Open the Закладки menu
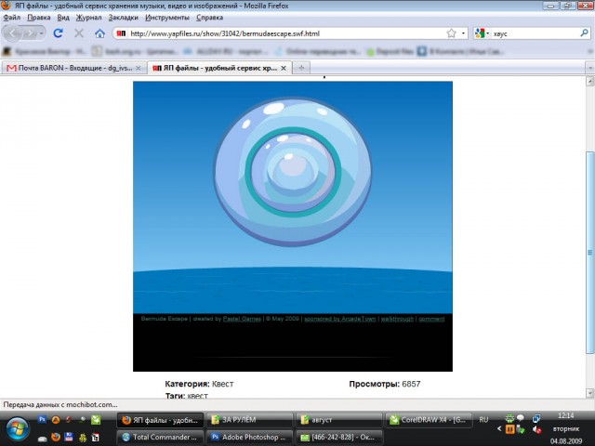 click(124, 18)
